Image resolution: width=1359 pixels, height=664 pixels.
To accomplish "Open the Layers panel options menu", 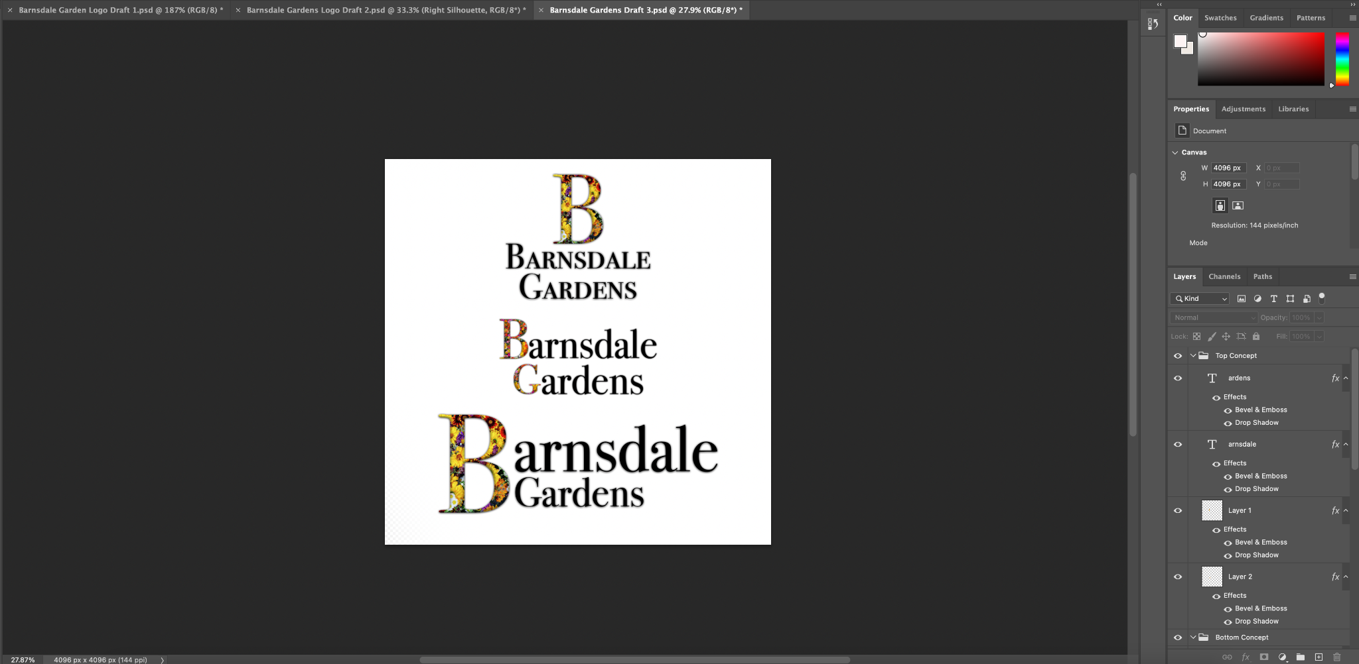I will [1352, 276].
